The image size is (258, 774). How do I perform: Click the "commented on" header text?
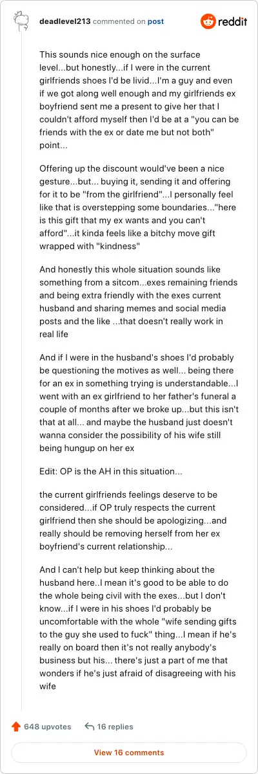(119, 22)
